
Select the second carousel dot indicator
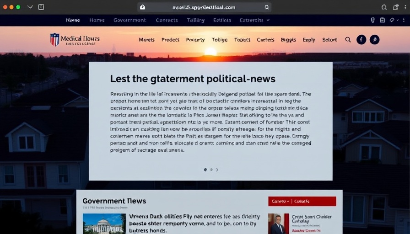[211, 170]
